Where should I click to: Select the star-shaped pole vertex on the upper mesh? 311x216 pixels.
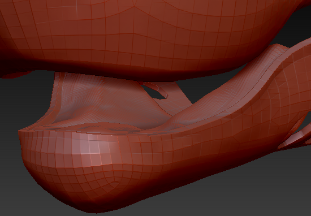click(x=134, y=7)
